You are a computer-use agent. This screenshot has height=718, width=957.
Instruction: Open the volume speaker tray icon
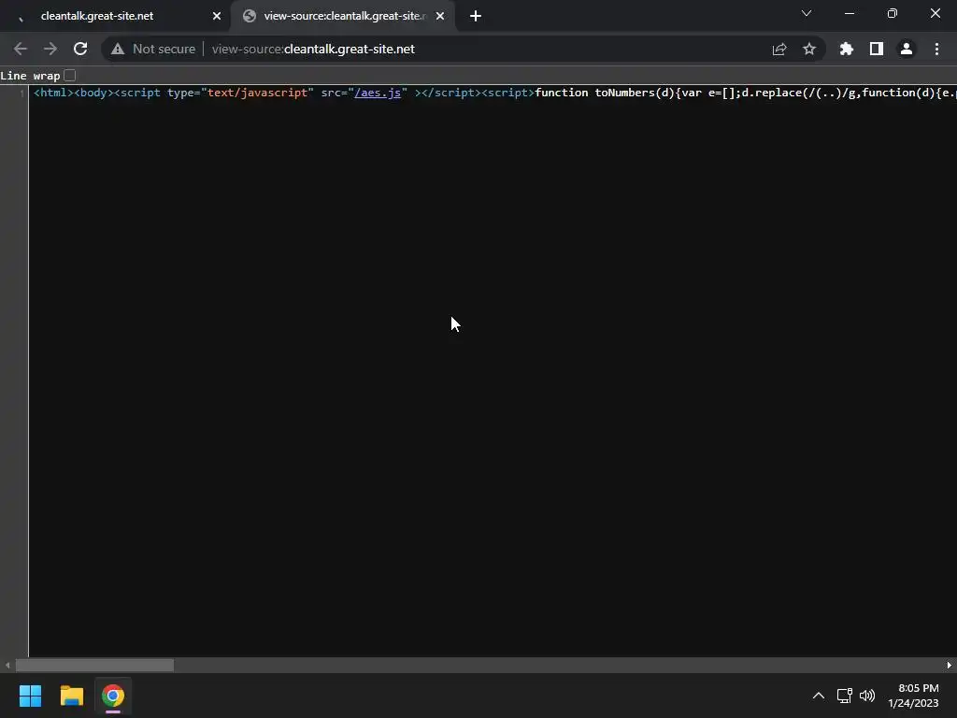[x=867, y=696]
